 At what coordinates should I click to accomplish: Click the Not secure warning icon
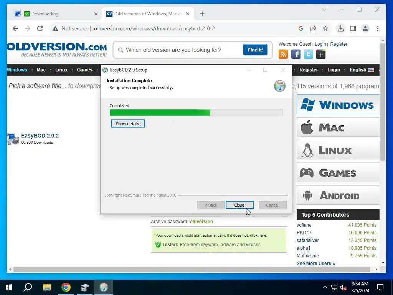pyautogui.click(x=55, y=28)
